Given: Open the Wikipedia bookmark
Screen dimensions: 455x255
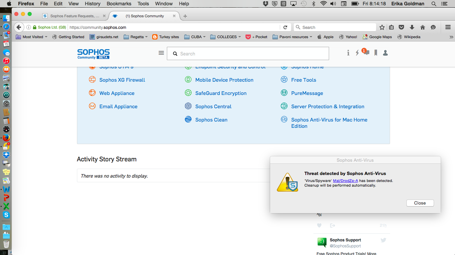Looking at the screenshot, I should coord(409,37).
